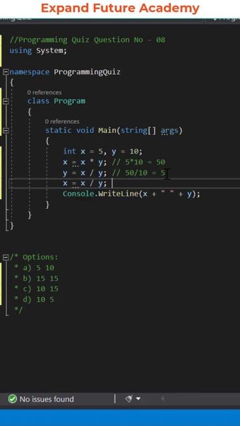Click option 'c) 10 15'
240x426 pixels.
click(x=41, y=289)
